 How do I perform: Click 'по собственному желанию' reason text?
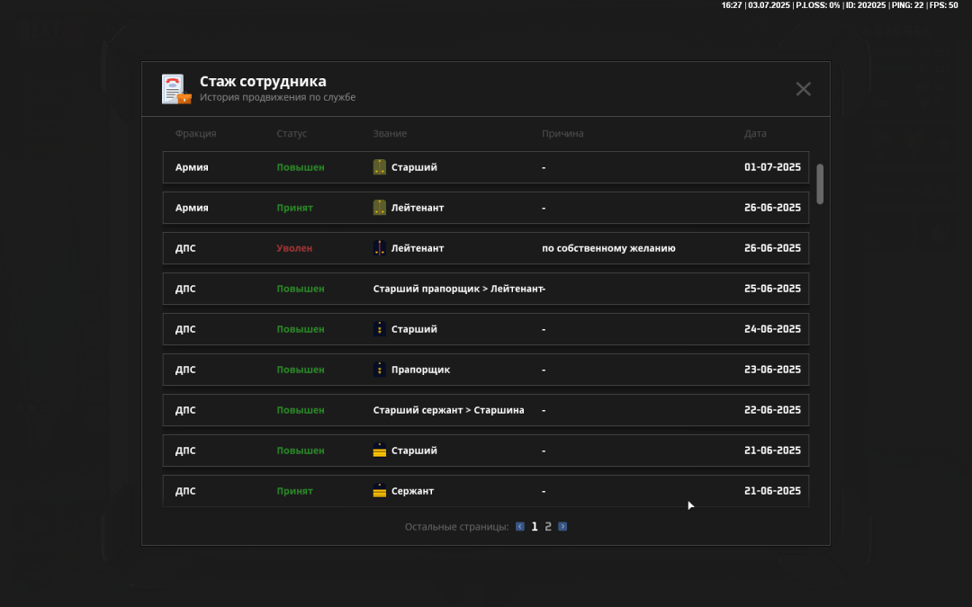[608, 248]
